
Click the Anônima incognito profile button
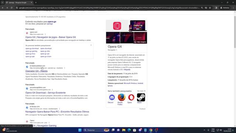225,8
